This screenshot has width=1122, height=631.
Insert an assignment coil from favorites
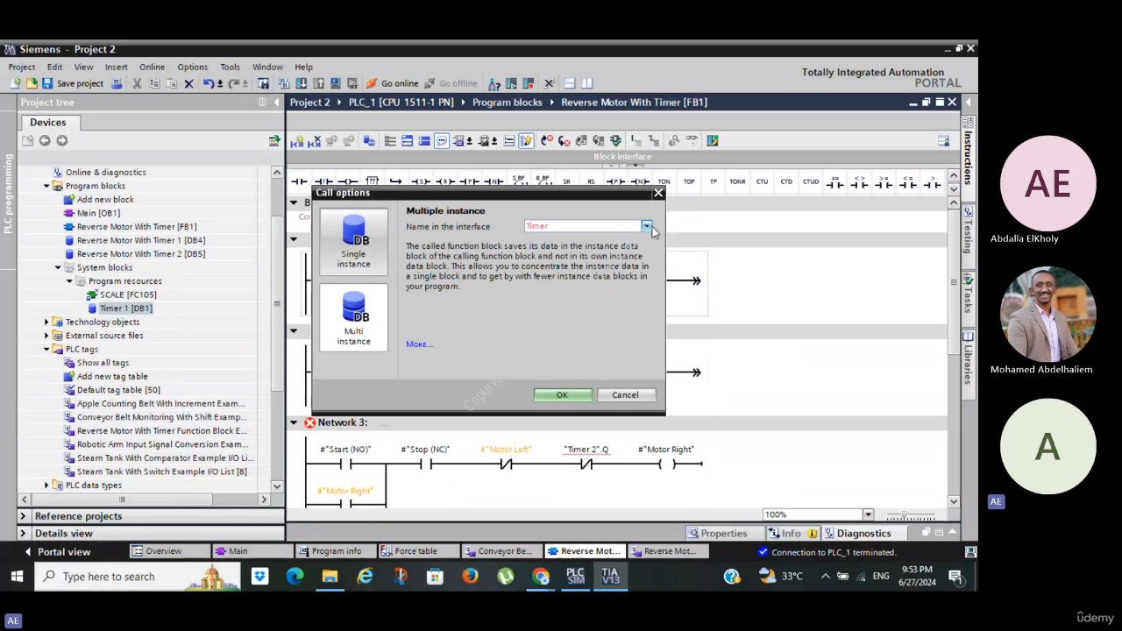click(x=348, y=182)
